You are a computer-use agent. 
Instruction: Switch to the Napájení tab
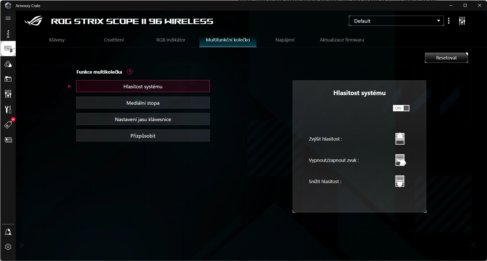coord(285,40)
